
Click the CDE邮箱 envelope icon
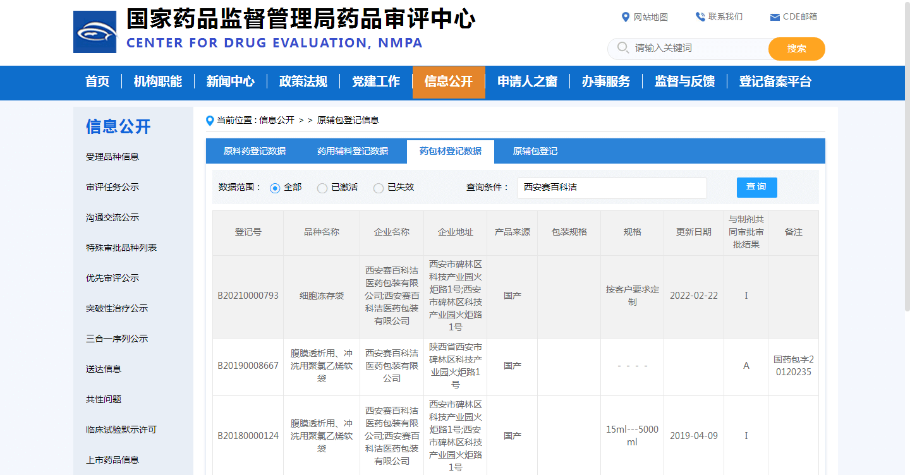click(775, 17)
